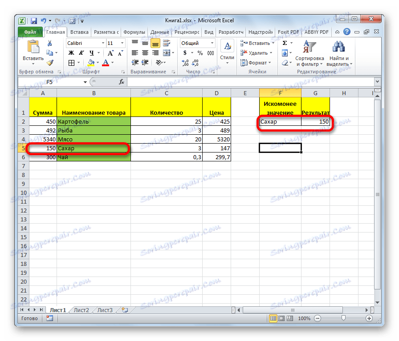
Task: Switch to Данные ribbon tab
Action: [x=159, y=32]
